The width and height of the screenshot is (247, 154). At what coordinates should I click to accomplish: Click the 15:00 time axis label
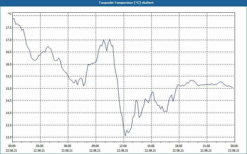[151, 146]
